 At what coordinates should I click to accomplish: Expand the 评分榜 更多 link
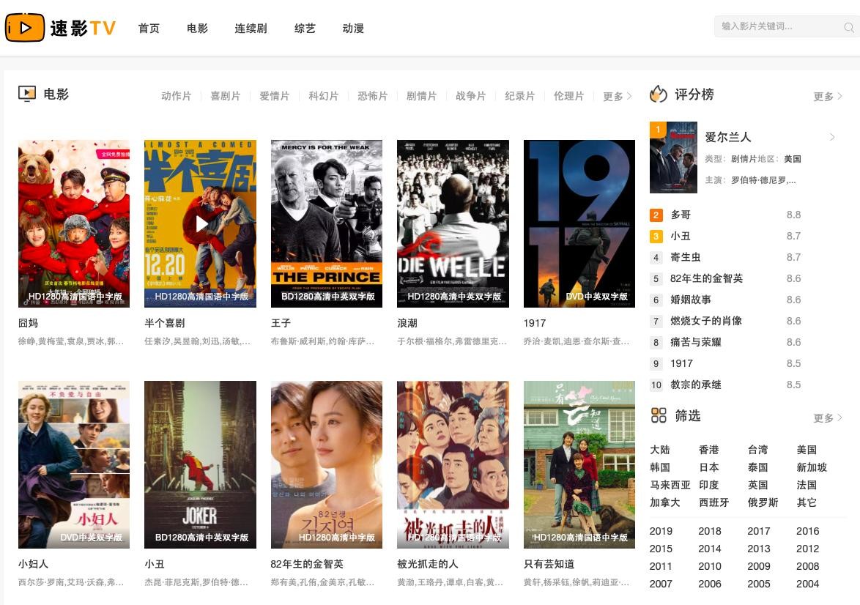click(827, 97)
